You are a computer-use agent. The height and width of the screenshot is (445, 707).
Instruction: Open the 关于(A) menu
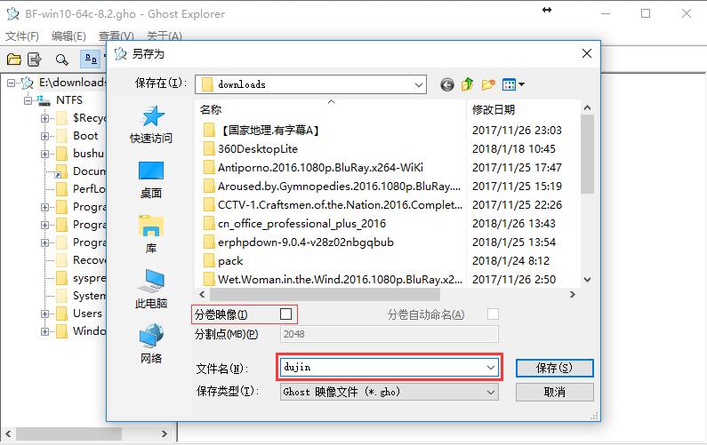[165, 36]
